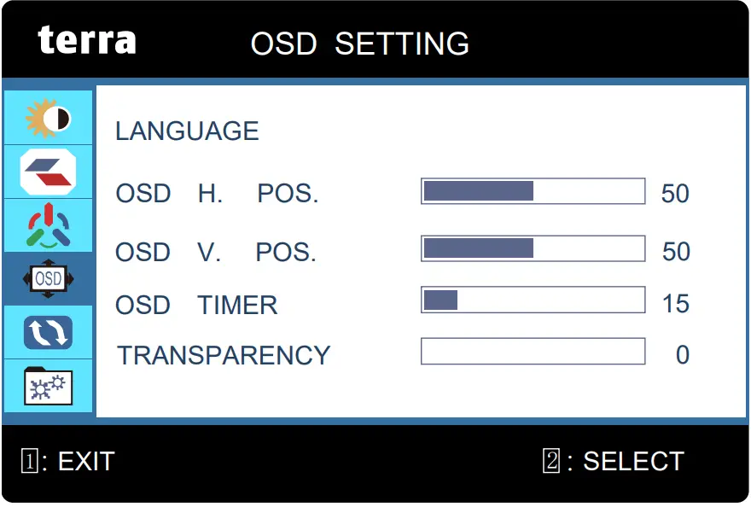Adjust the OSD TIMER slider bar
751x507 pixels.
pyautogui.click(x=533, y=300)
